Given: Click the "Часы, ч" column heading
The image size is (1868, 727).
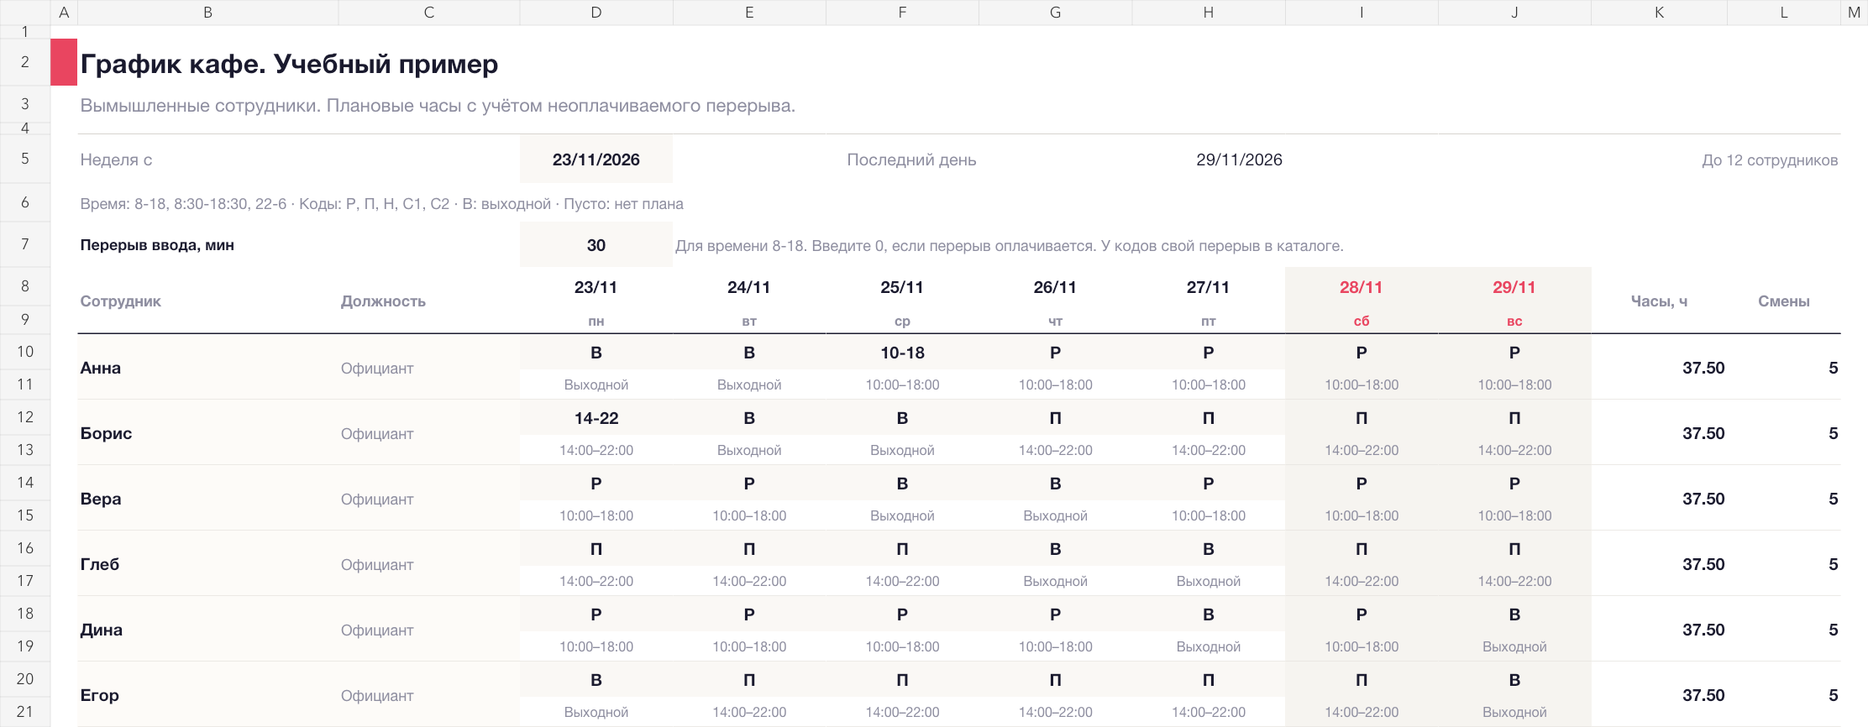Looking at the screenshot, I should coord(1659,301).
